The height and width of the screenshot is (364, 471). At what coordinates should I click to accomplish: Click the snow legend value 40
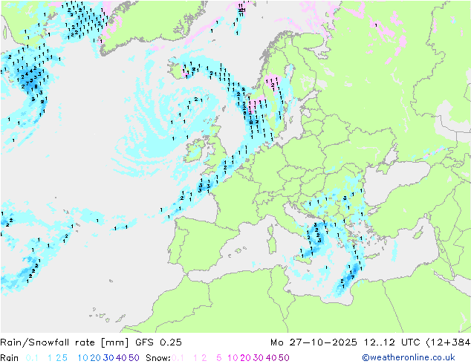tap(271, 358)
